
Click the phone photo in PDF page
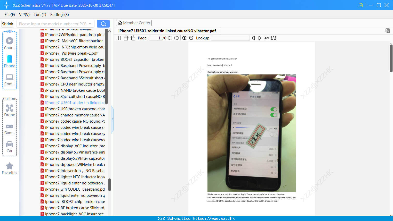coord(252,133)
